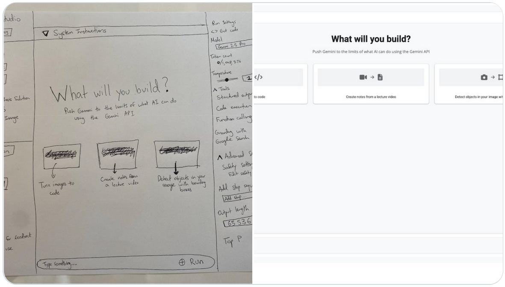This screenshot has height=287, width=505.
Task: Click the code brackets icon in rendered card
Action: pos(258,77)
